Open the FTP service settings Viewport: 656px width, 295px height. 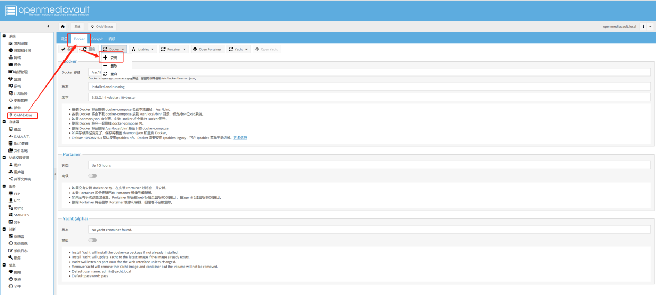17,194
